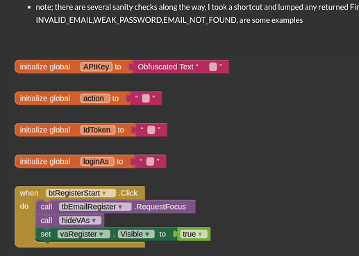
Task: Open the btRegisterStart component dropdown
Action: click(x=81, y=193)
